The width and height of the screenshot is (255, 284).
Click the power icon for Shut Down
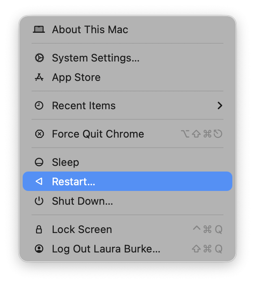coord(39,201)
